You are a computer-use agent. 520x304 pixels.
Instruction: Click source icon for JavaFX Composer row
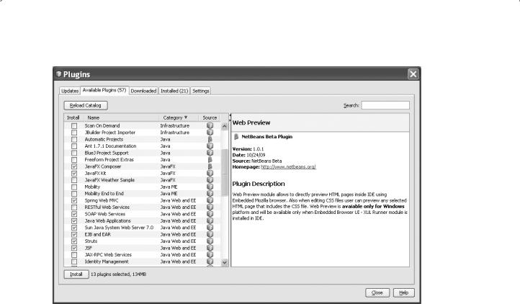[x=210, y=166]
